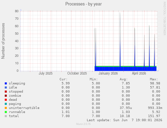Click the 'Munin 2.0.76' footer text
Image resolution: width=167 pixels, height=128 pixels.
(83, 124)
